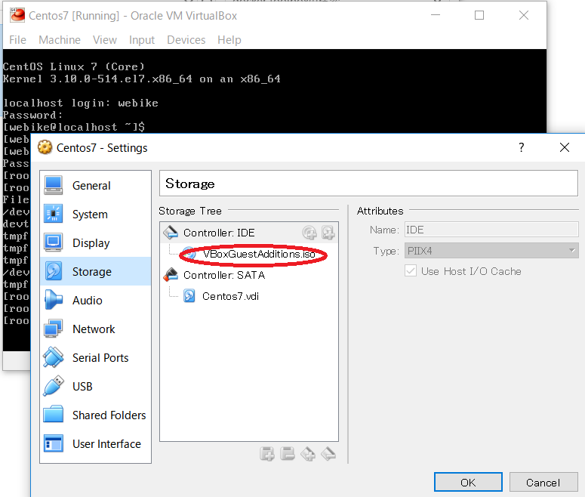
Task: Click the Storage page heading
Action: (x=190, y=184)
